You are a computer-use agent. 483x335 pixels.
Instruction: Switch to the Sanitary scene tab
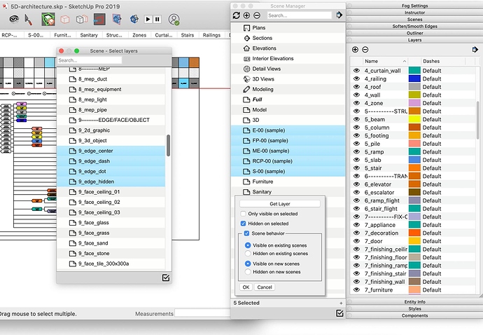pos(89,35)
